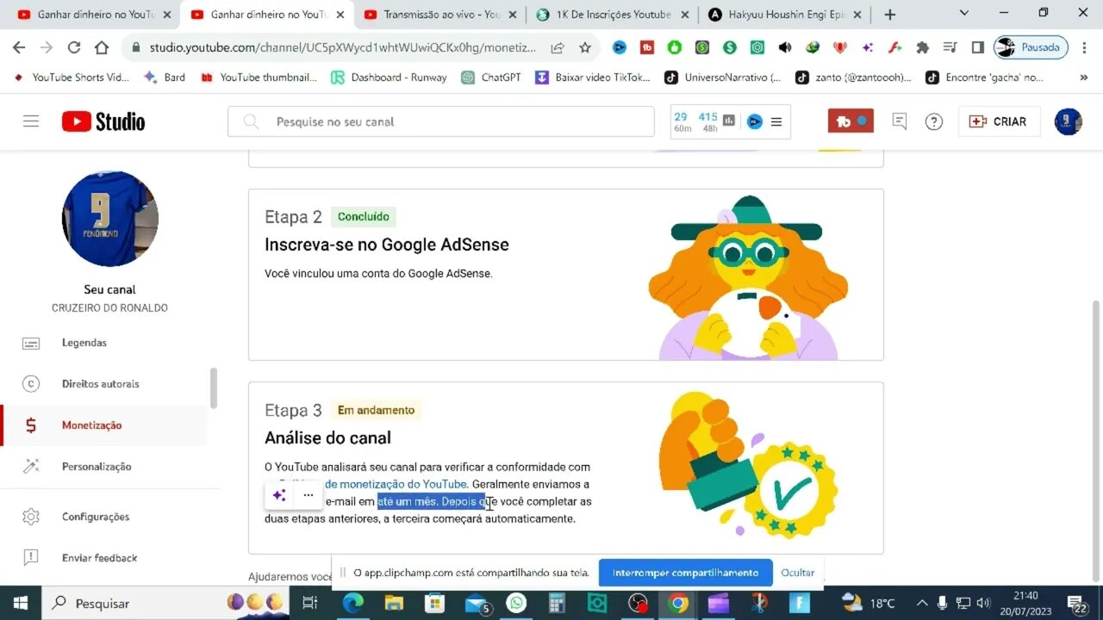This screenshot has height=620, width=1103.
Task: Show hidden system tray icons chevron
Action: point(922,603)
